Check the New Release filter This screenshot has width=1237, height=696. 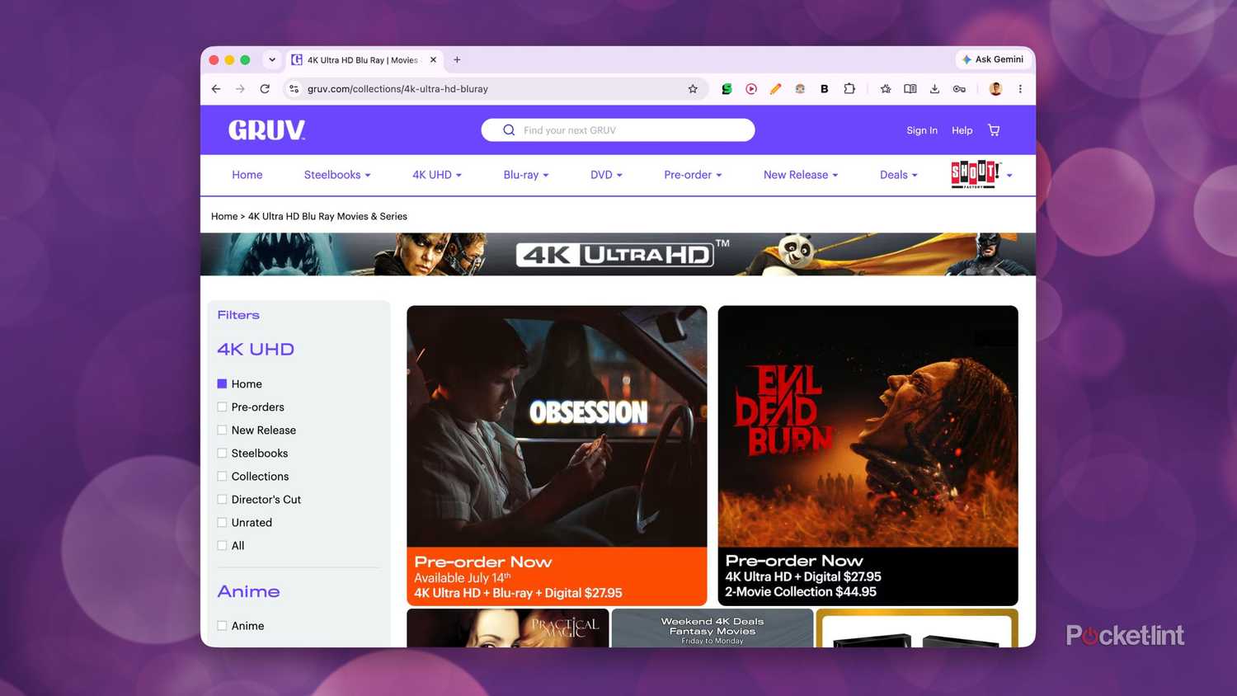(x=222, y=430)
